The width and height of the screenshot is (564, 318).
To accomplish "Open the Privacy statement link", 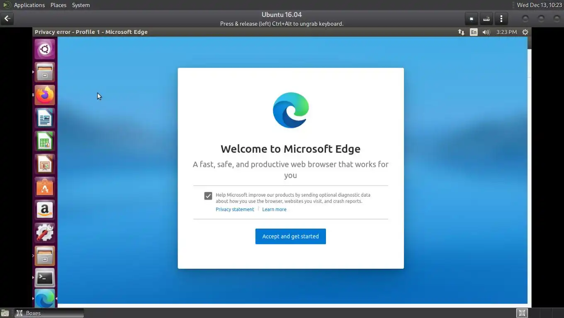I will point(235,209).
